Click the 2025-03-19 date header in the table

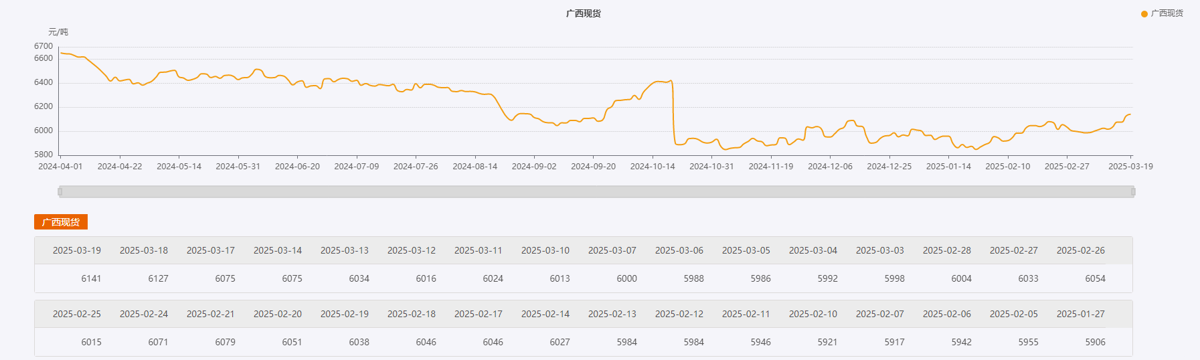(77, 250)
